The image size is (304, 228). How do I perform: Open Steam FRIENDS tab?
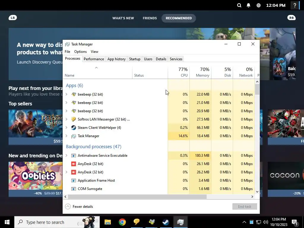pos(150,18)
